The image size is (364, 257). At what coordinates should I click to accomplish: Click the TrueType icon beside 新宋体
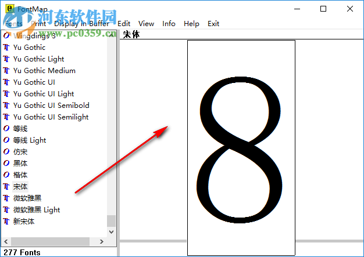(x=6, y=221)
